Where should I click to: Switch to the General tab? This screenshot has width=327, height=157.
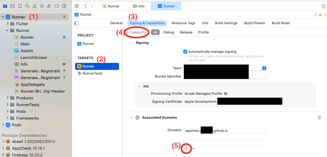[116, 23]
